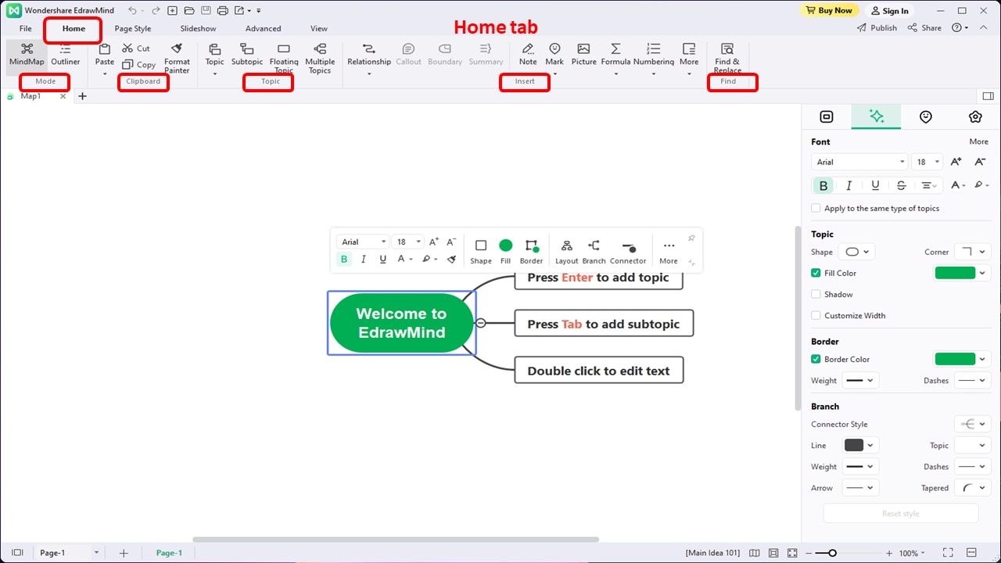Enable Apply to the same type of topics
This screenshot has height=563, width=1001.
(x=816, y=208)
